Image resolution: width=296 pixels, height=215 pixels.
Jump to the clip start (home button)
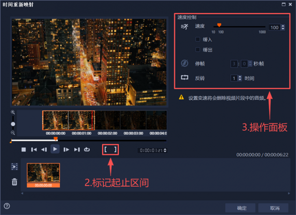(x=34, y=149)
